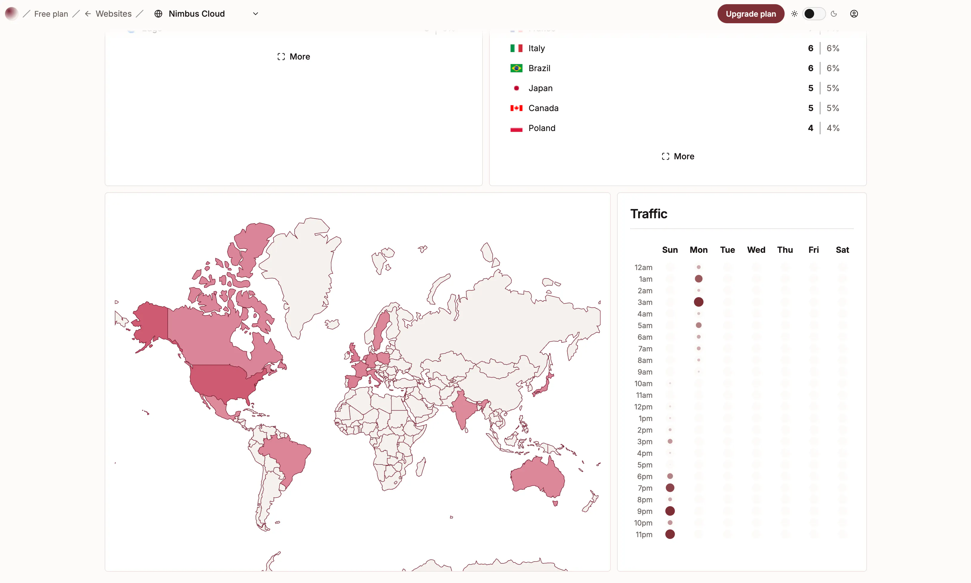Click More under the left panel
971x583 pixels.
click(x=293, y=57)
